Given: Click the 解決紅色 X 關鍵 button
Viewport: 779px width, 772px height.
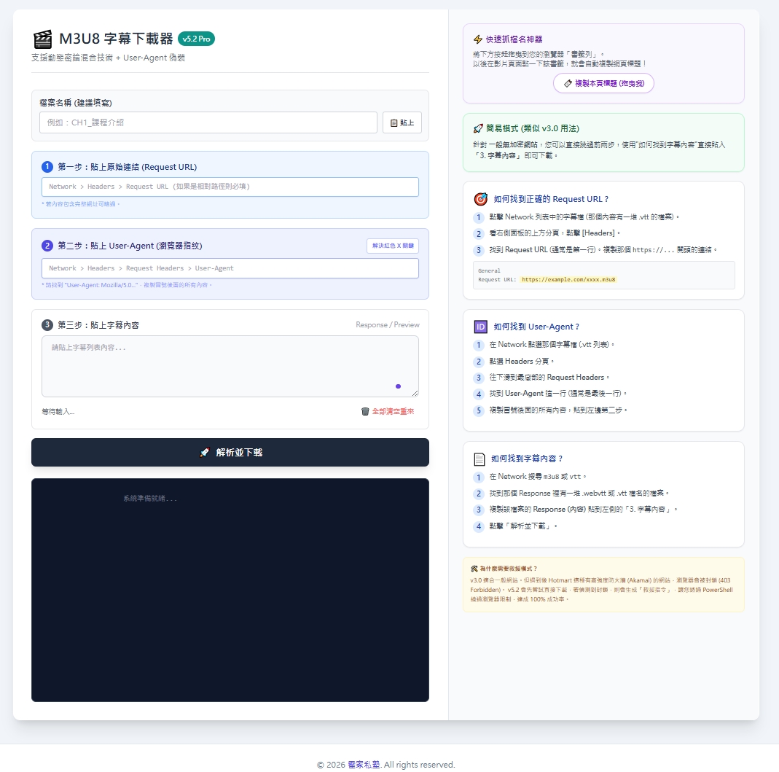Looking at the screenshot, I should [x=392, y=246].
